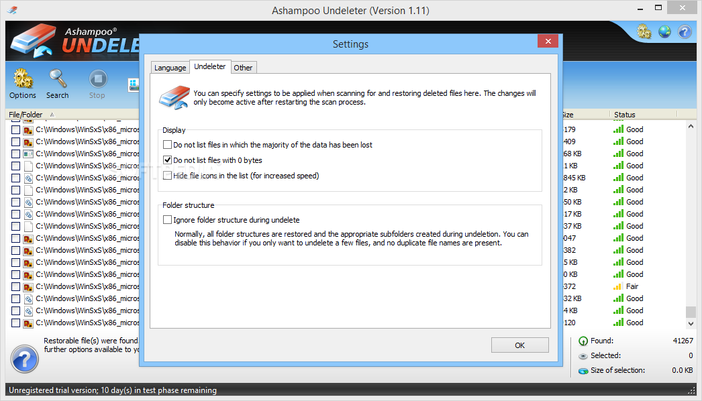The image size is (702, 401).
Task: Click the disk icon beside Size of selection
Action: tap(583, 371)
